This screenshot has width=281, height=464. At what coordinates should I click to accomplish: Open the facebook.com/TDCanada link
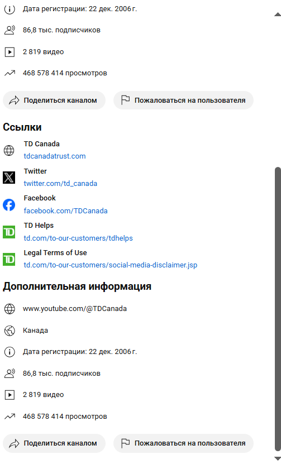click(x=66, y=211)
